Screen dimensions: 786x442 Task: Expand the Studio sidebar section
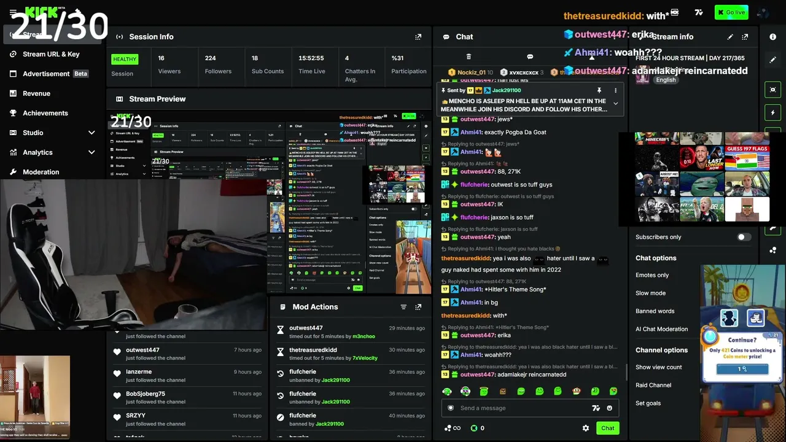(91, 133)
